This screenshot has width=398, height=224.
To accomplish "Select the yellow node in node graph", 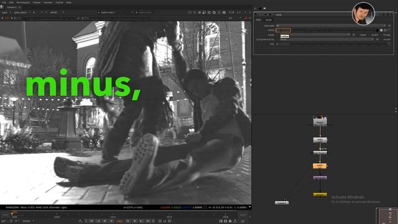I will [320, 195].
